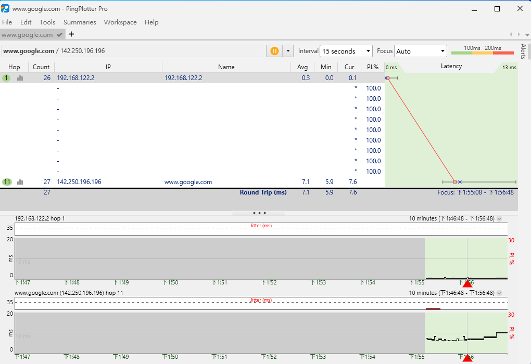Expand hop 1 graph time range options
This screenshot has height=364, width=531.
499,218
